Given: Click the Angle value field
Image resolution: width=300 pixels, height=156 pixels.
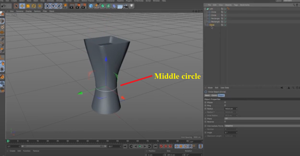Looking at the screenshot, I should click(230, 132).
